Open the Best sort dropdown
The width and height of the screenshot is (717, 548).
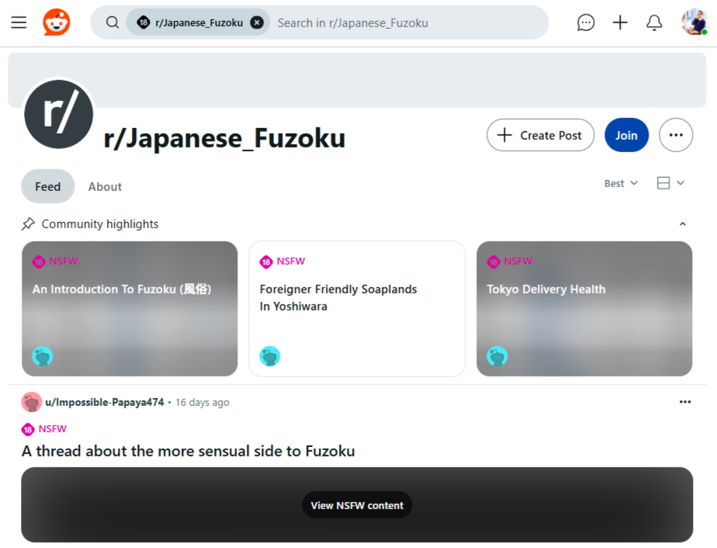pos(621,183)
